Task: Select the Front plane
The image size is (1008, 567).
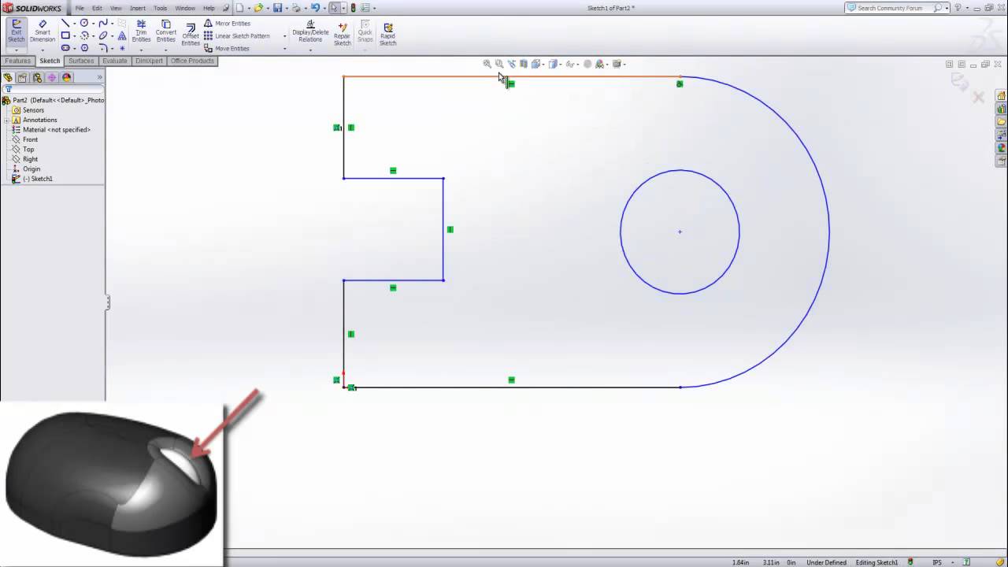Action: (30, 139)
